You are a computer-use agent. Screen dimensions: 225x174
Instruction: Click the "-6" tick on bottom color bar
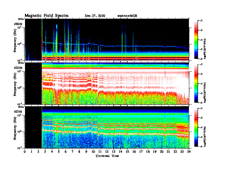(x=201, y=146)
